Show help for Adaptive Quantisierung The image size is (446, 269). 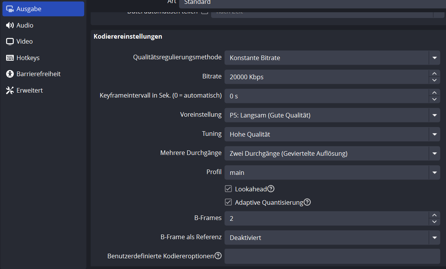(307, 202)
